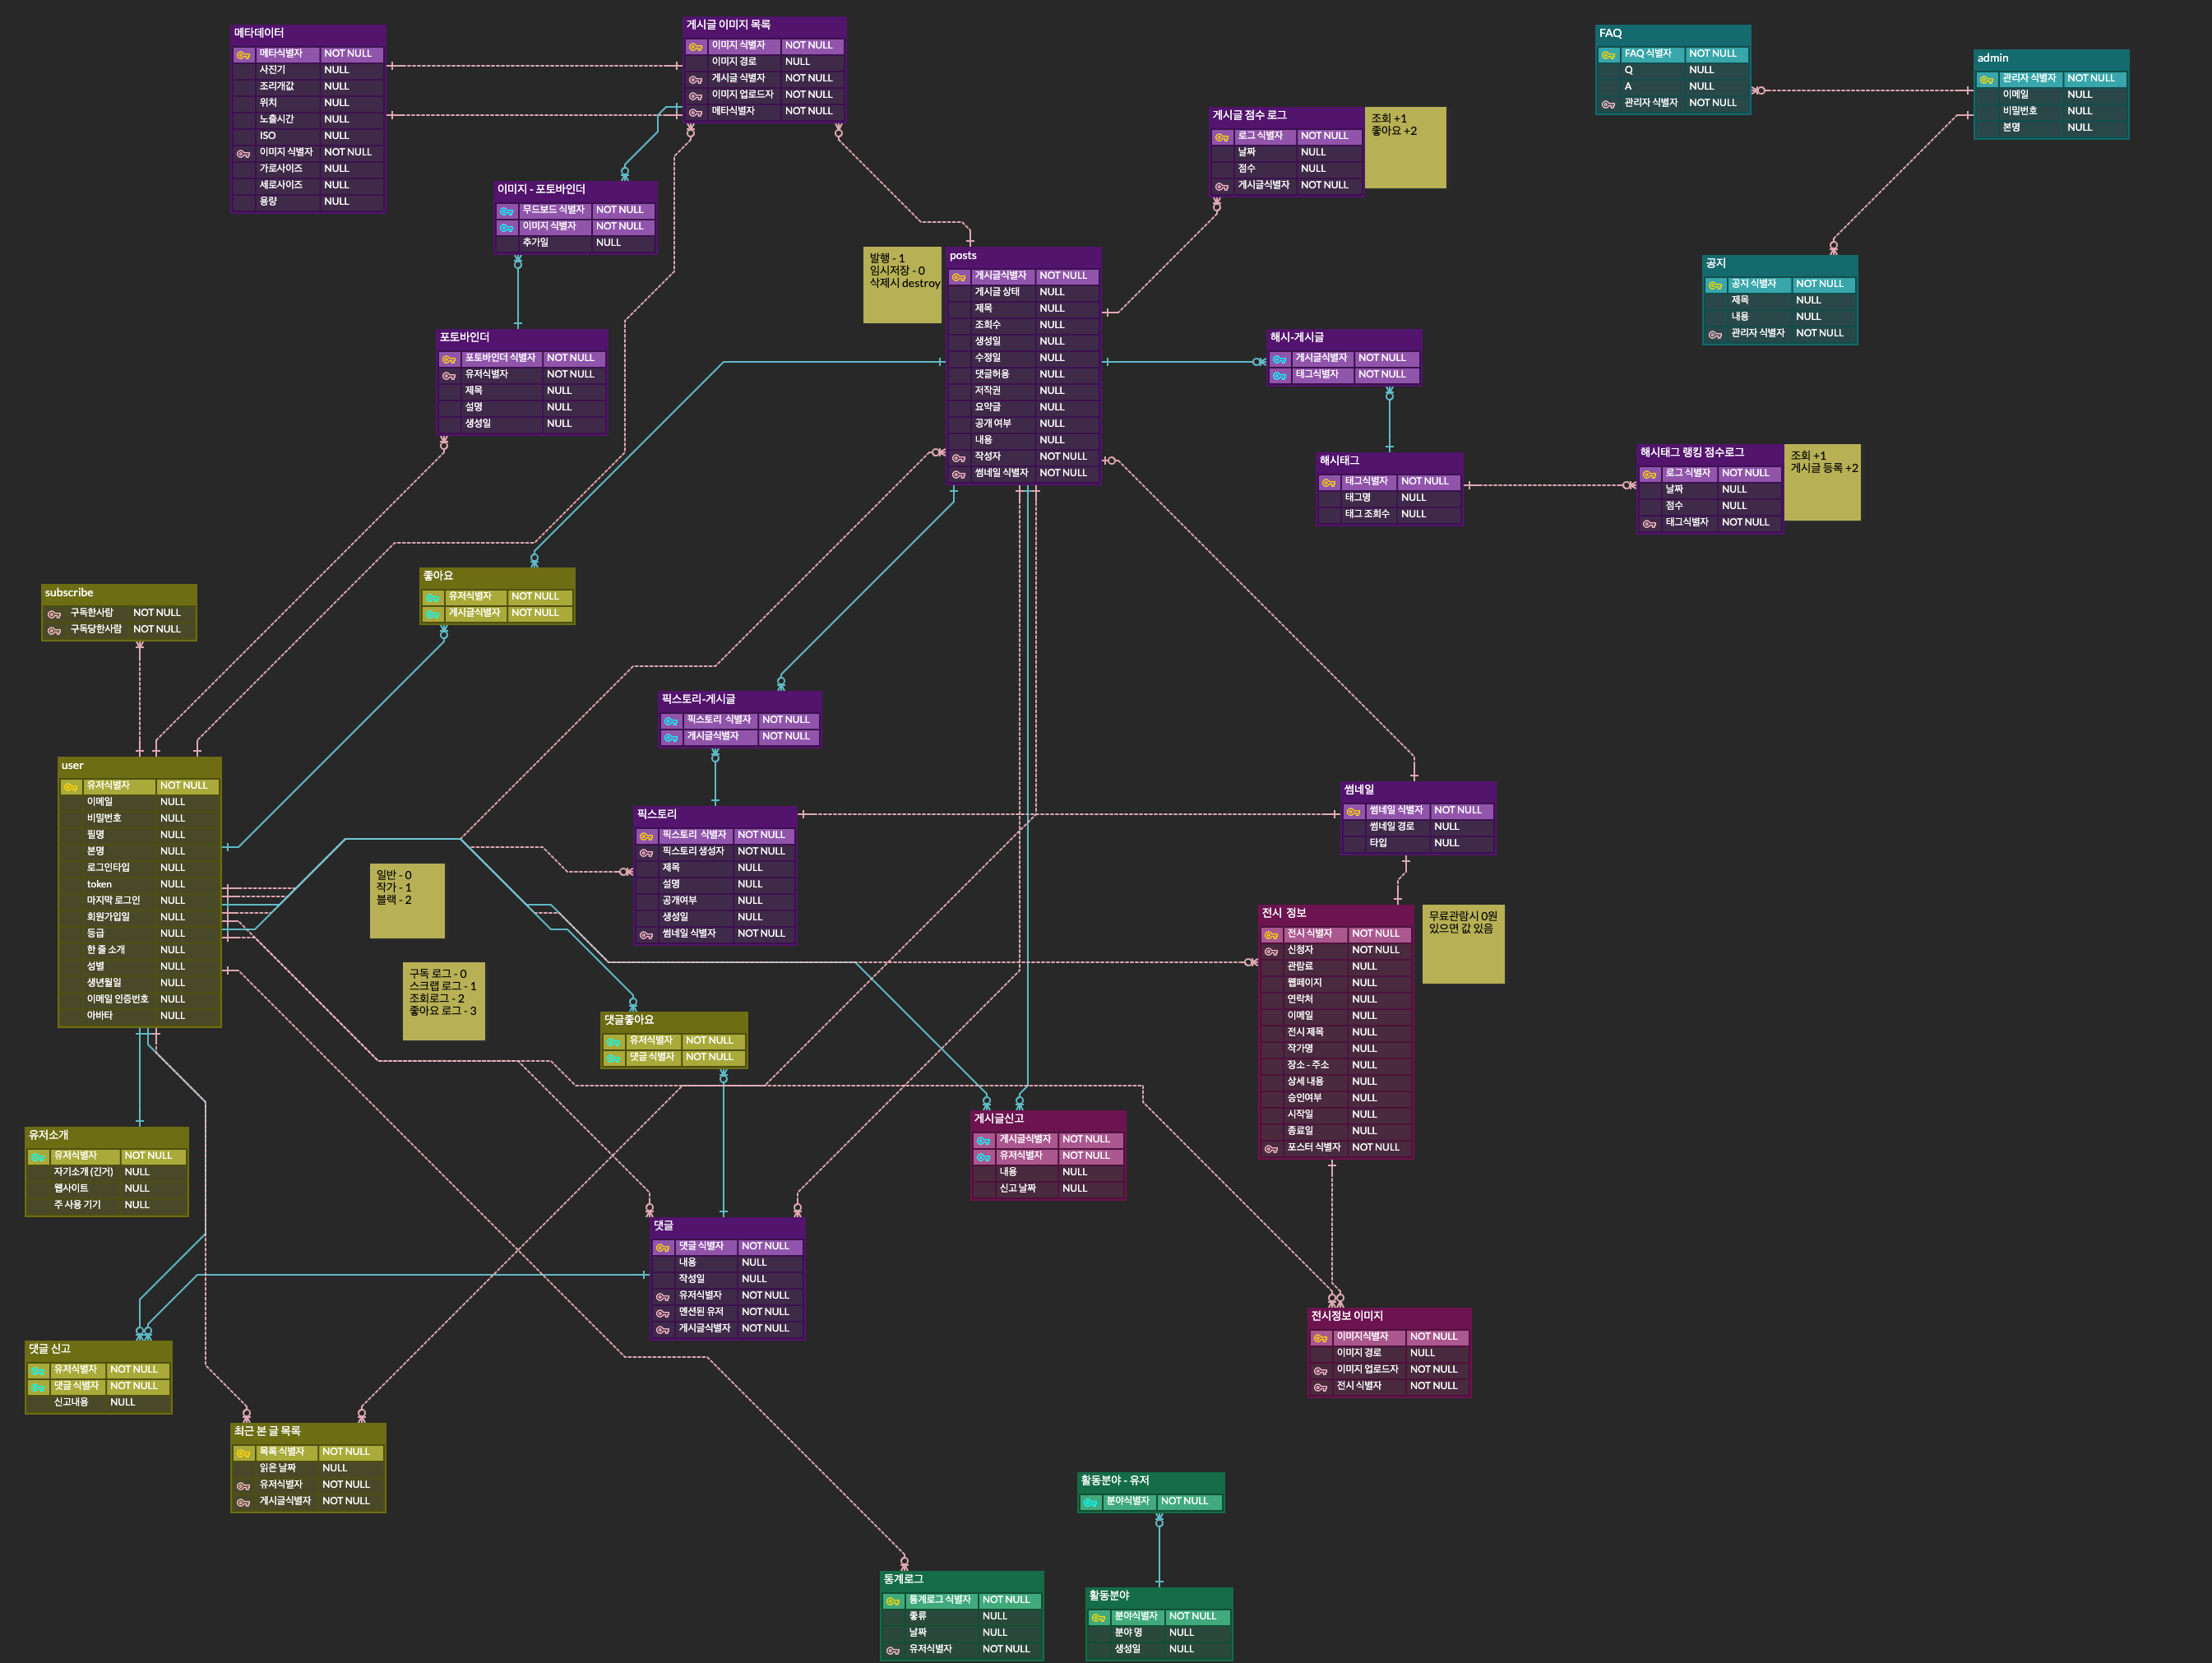Click foreign key icon beside 포스터 식별자
The image size is (2212, 1663).
coord(1271,1149)
